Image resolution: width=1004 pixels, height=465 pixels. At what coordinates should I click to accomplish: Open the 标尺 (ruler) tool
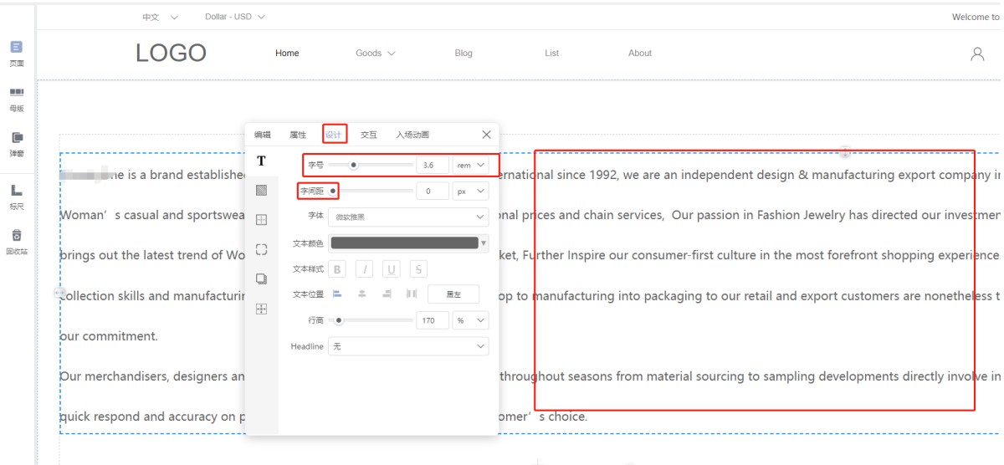pyautogui.click(x=17, y=195)
